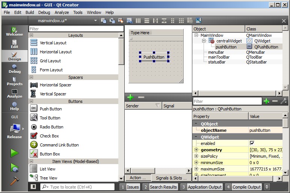The image size is (290, 193).
Task: Apply vertical splitter layout icon
Action: (x=164, y=21)
